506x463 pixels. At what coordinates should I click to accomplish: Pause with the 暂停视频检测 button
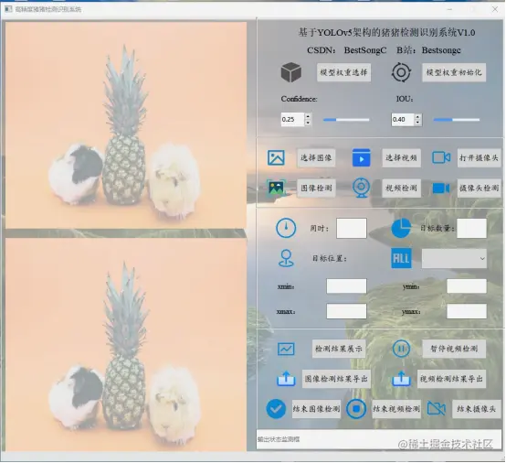(454, 349)
